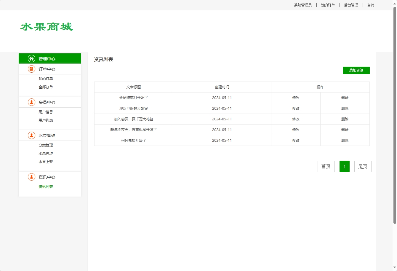Edit the 加入会员，赢千万大礼包 article
Image resolution: width=397 pixels, height=271 pixels.
pyautogui.click(x=296, y=119)
